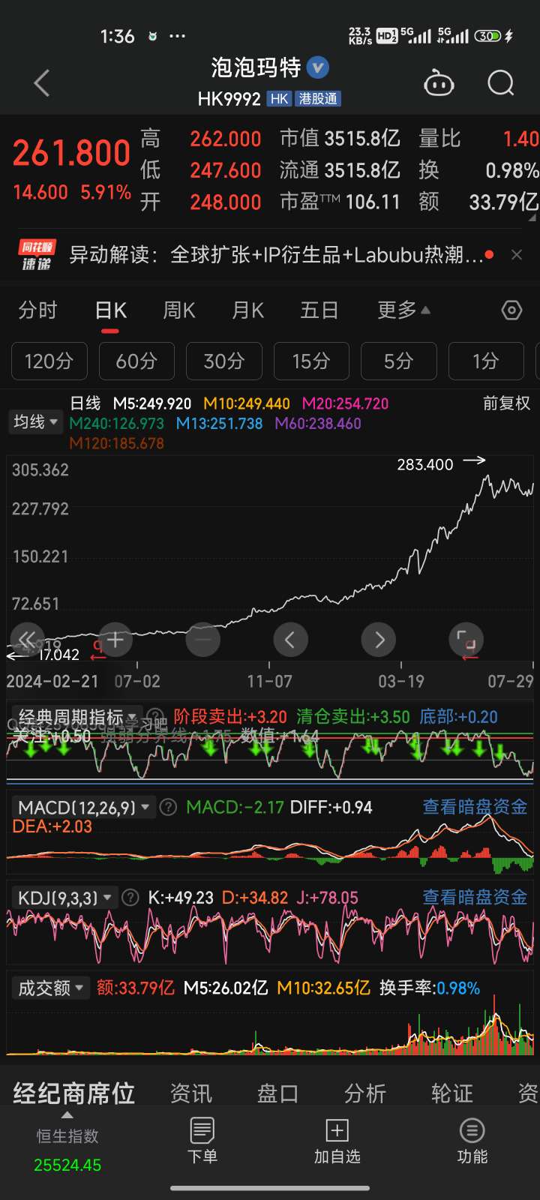Open 查看暗盘资金 link in MACD panel

475,807
